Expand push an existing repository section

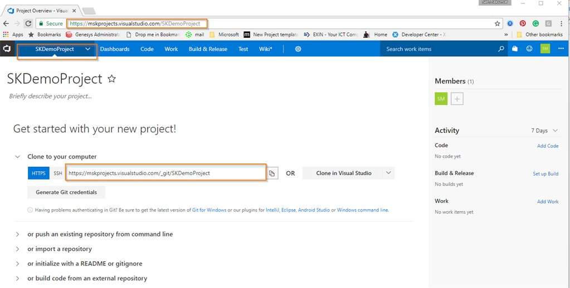[17, 234]
